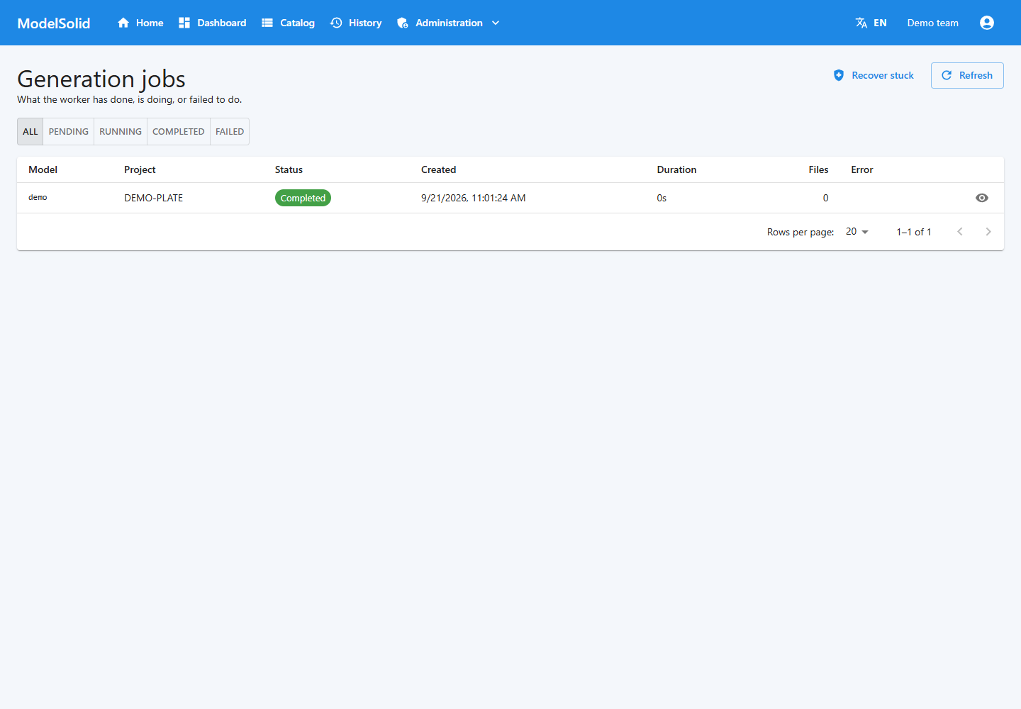Click the Created column header
Image resolution: width=1021 pixels, height=709 pixels.
(439, 169)
